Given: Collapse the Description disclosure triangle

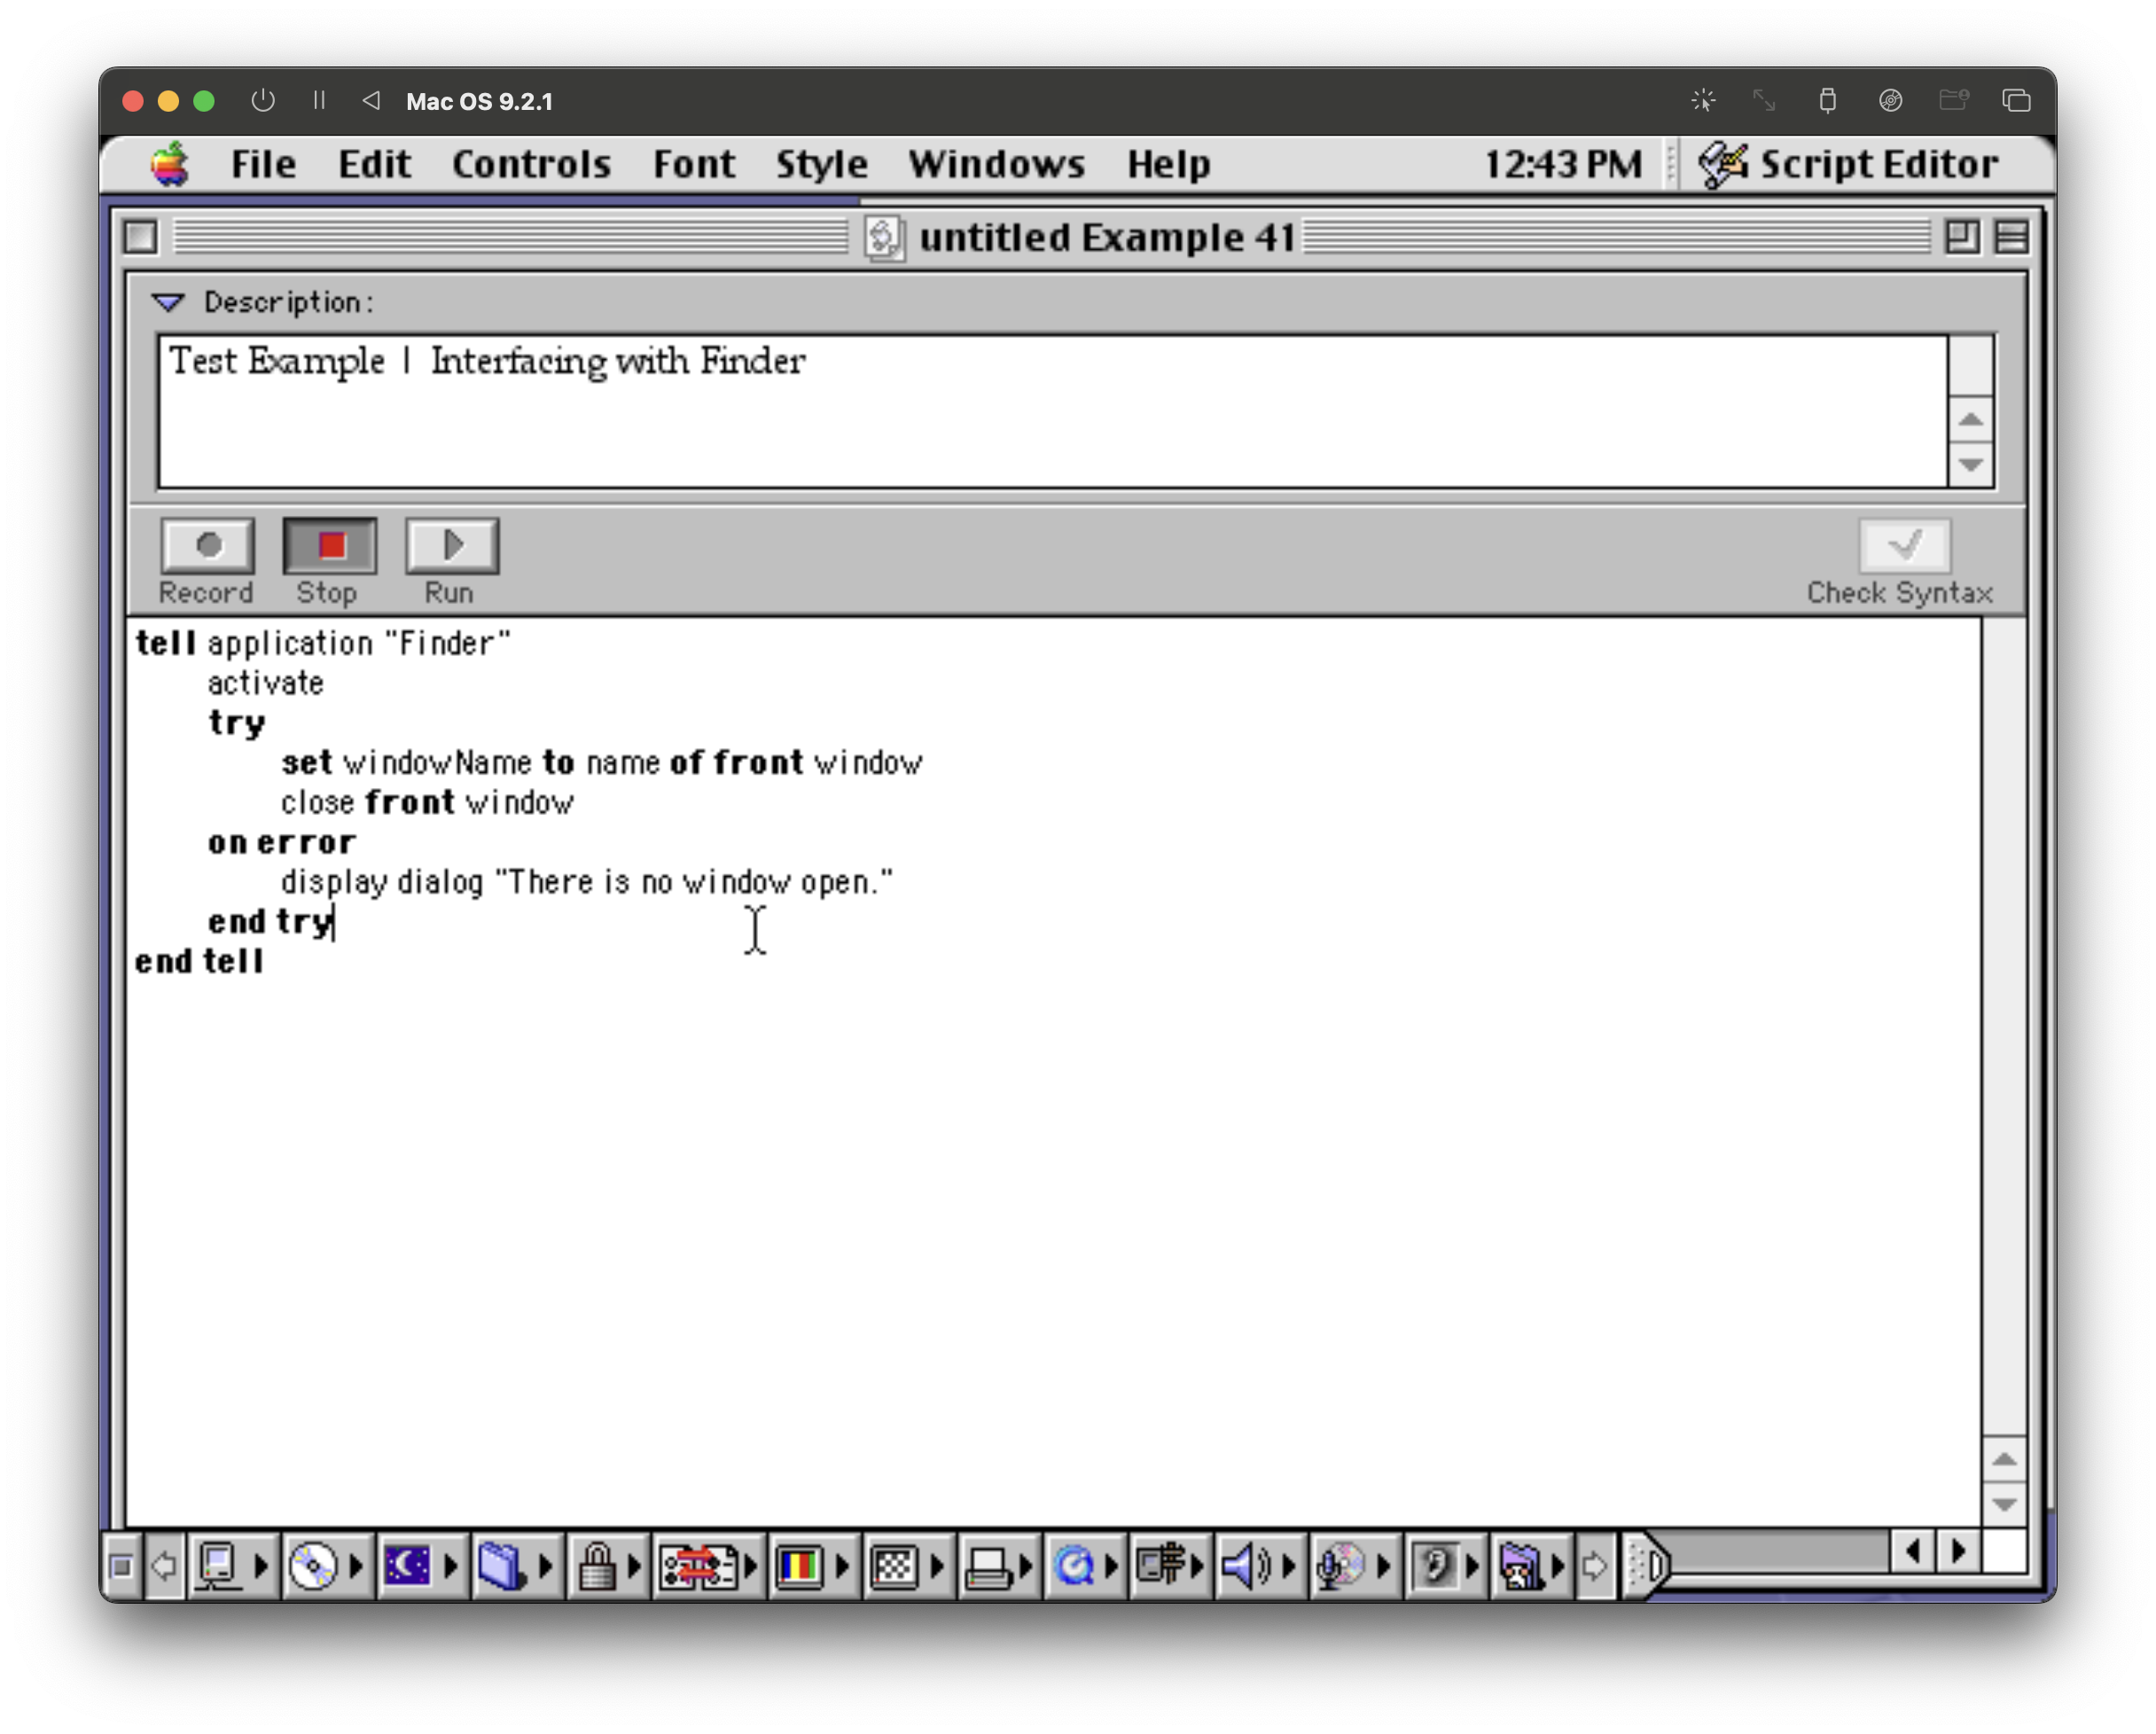Looking at the screenshot, I should (168, 302).
